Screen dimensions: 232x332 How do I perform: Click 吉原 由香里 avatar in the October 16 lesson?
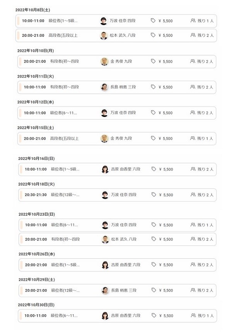pyautogui.click(x=105, y=169)
